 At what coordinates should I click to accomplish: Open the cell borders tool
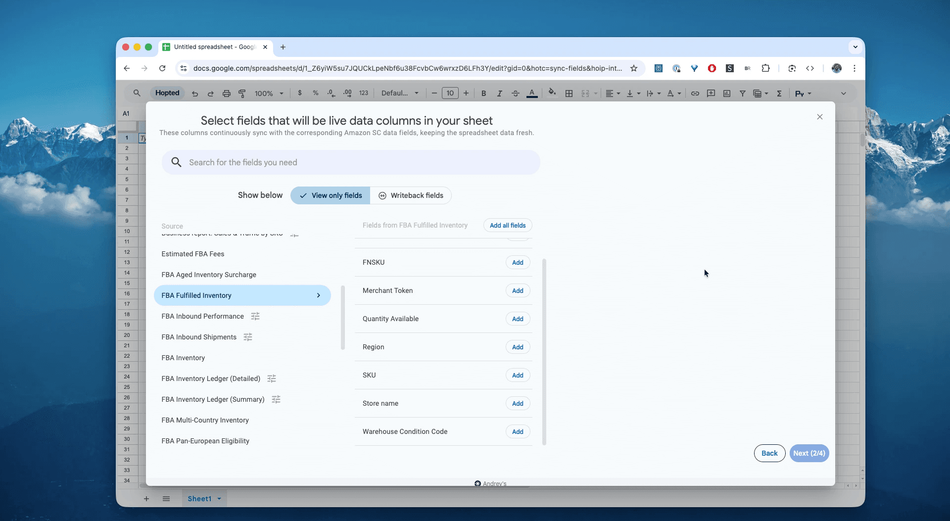pyautogui.click(x=569, y=94)
